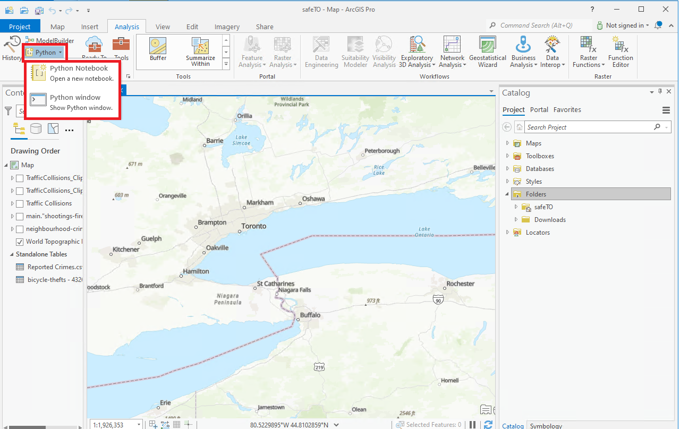Run the Summarize Within tool
Image resolution: width=680 pixels, height=429 pixels.
coord(200,52)
